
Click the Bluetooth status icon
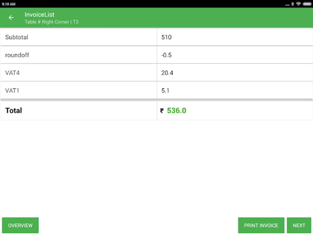[x=293, y=4]
